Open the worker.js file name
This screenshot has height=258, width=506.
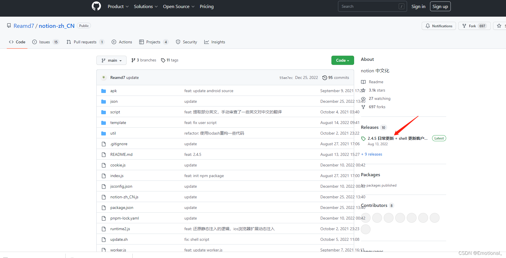(x=118, y=250)
